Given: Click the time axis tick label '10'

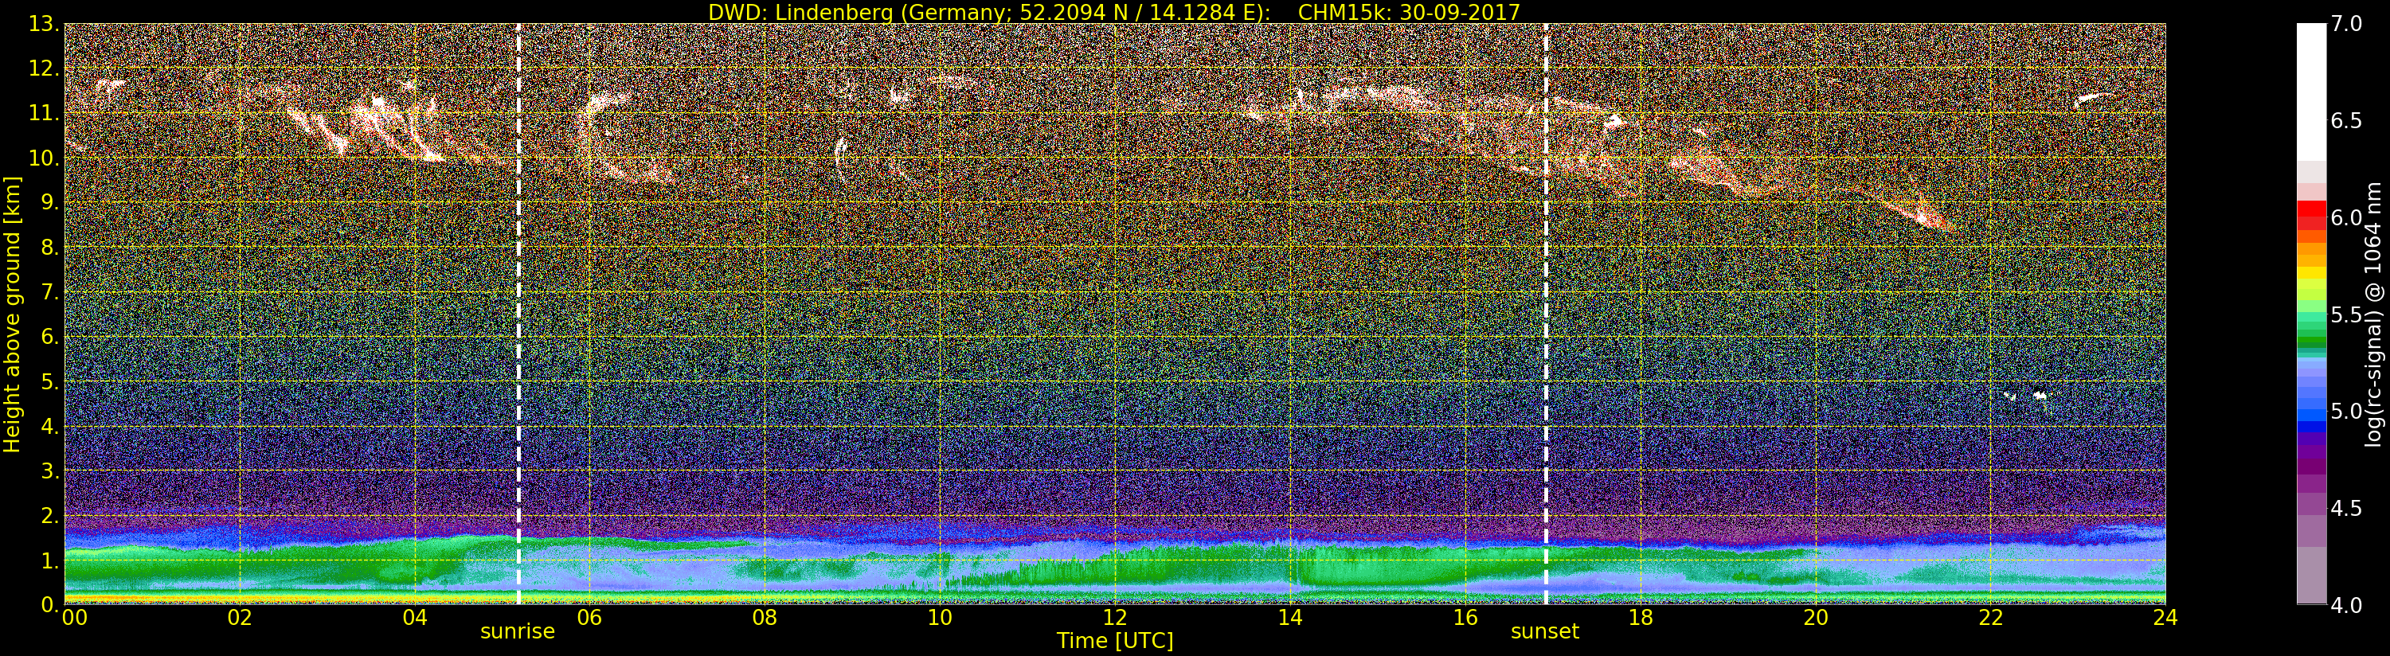Looking at the screenshot, I should (x=940, y=618).
